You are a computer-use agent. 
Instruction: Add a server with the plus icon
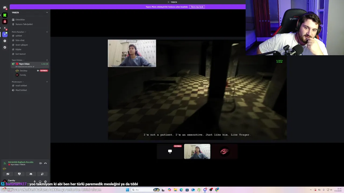[x=5, y=41]
